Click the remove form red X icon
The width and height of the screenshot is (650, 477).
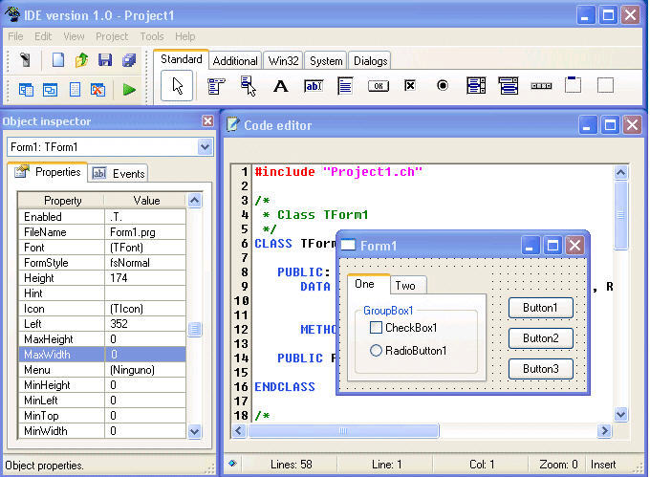pyautogui.click(x=97, y=90)
